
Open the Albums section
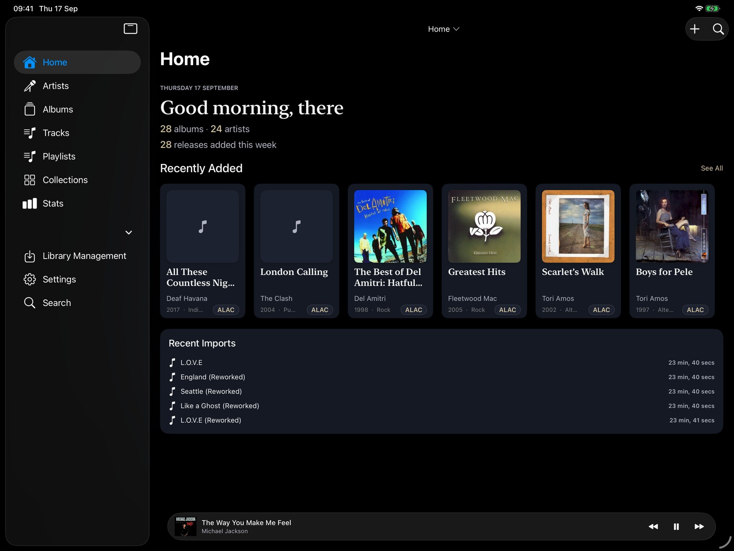77,109
